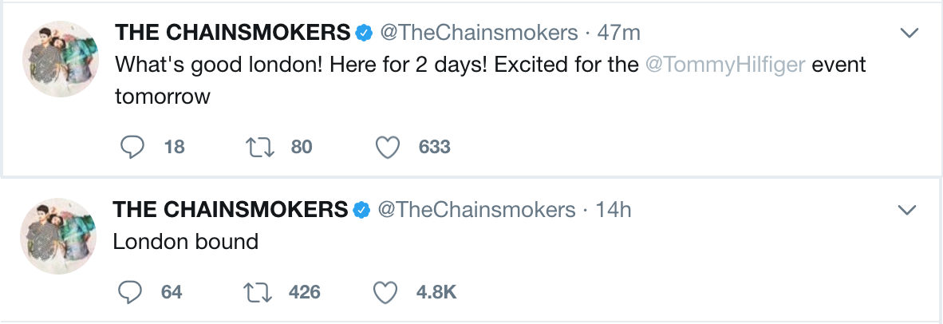Like the 'London bound' tweet heart icon

pyautogui.click(x=385, y=292)
